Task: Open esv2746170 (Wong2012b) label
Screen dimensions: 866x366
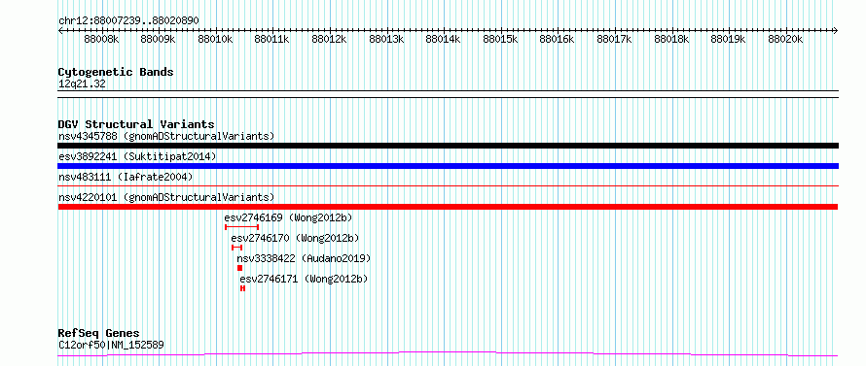Action: (x=295, y=238)
